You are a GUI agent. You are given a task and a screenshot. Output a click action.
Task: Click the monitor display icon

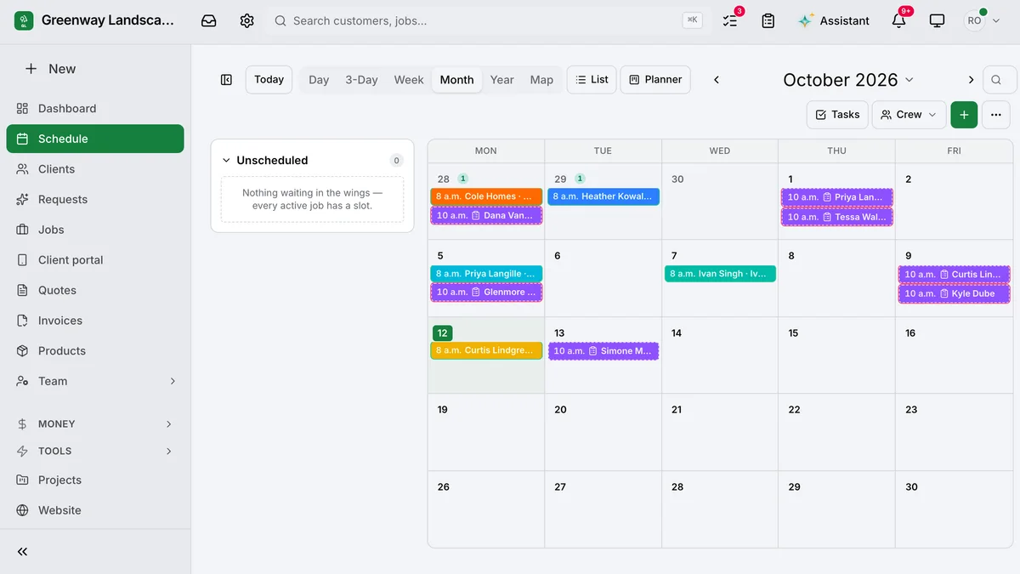pyautogui.click(x=937, y=20)
